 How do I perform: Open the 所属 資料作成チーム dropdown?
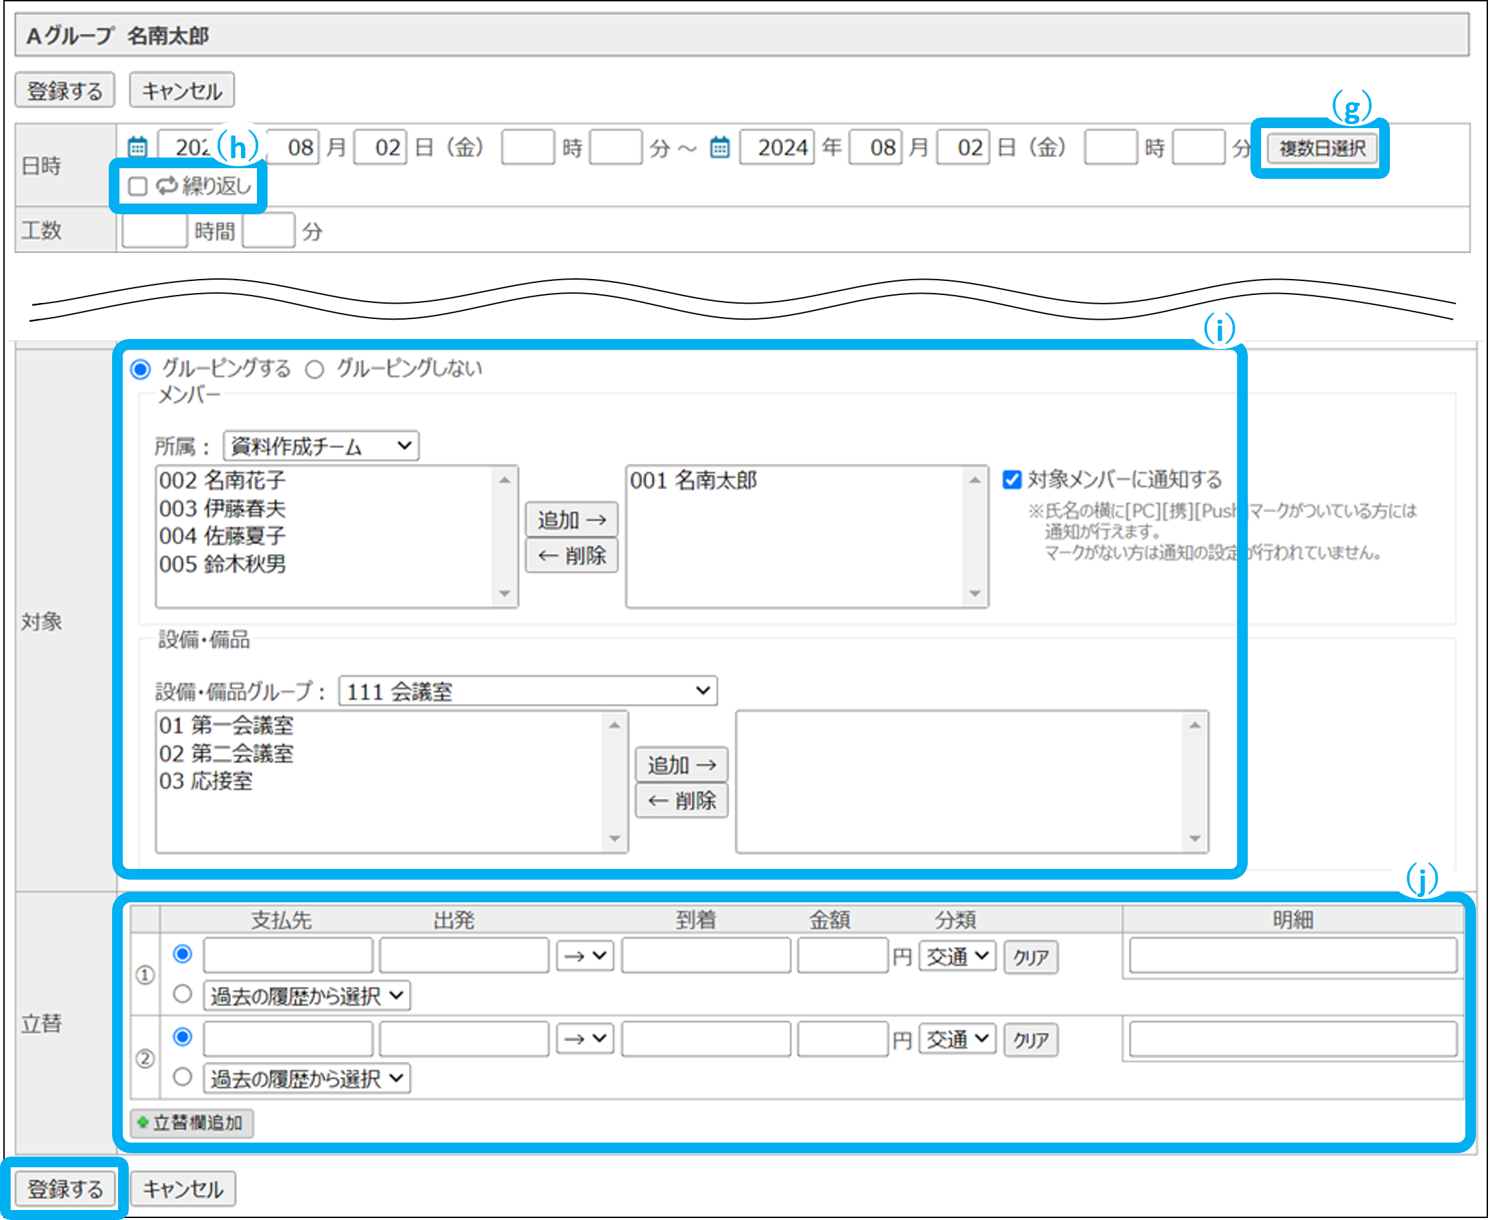321,446
